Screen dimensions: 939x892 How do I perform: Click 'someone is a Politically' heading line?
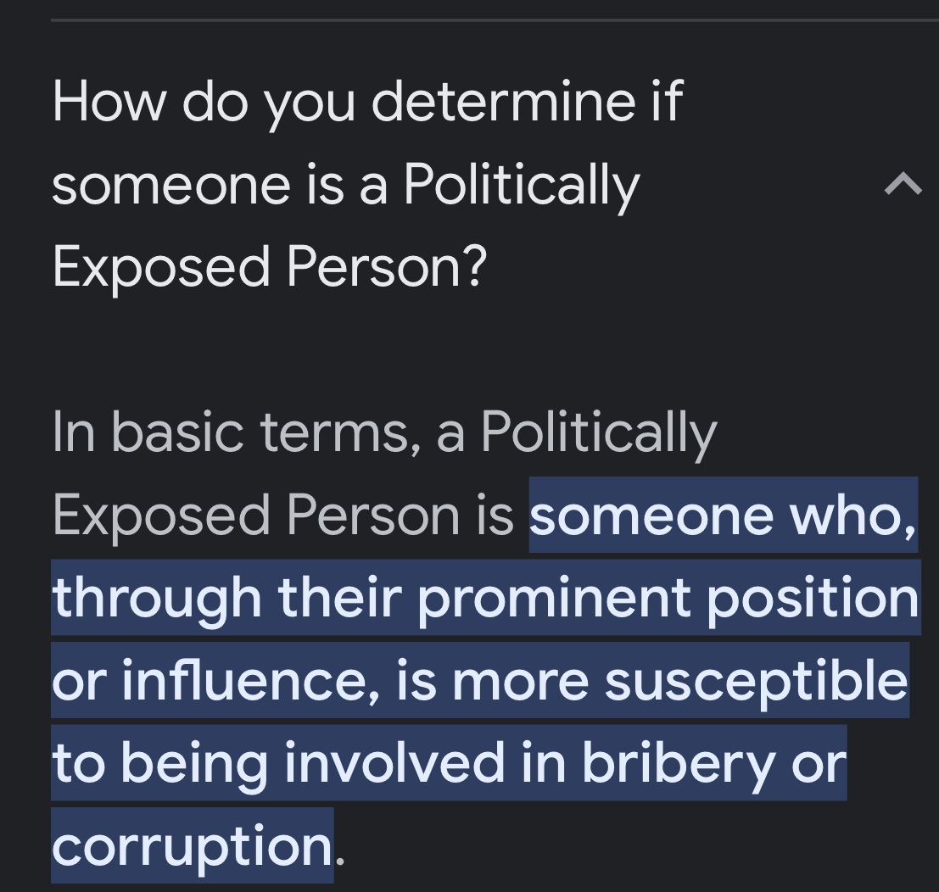(346, 184)
